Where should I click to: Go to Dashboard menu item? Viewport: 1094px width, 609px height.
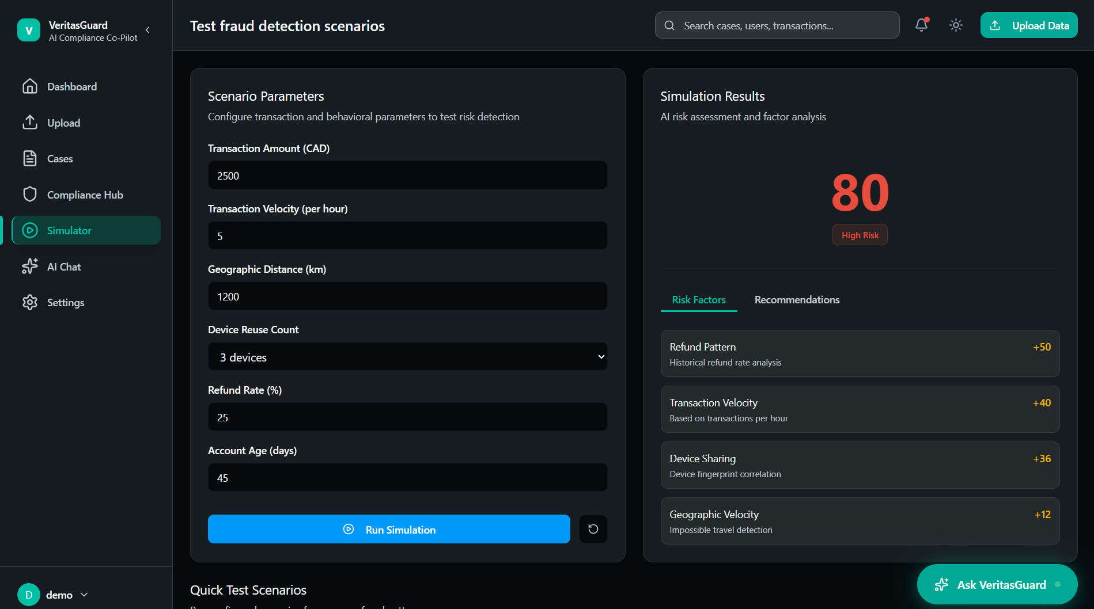72,87
